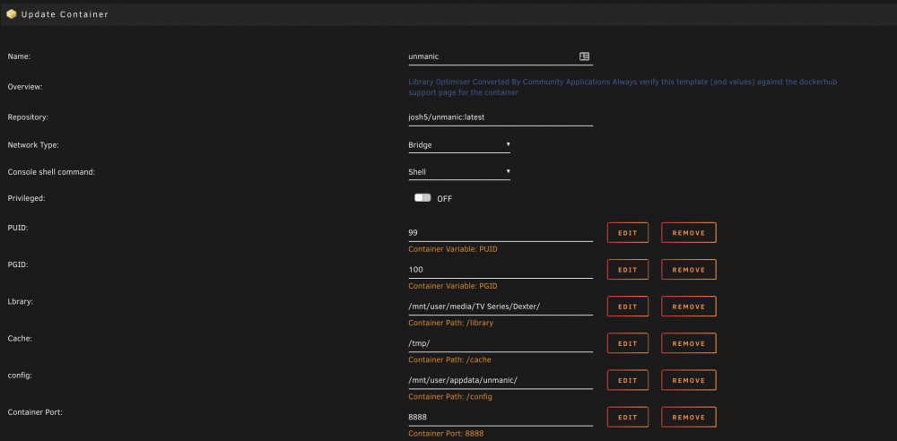Edit the Container Port entry
The width and height of the screenshot is (897, 441).
(x=628, y=417)
